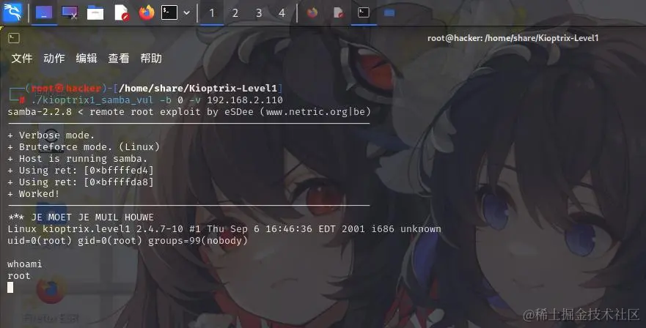Image resolution: width=646 pixels, height=328 pixels.
Task: Open the 编辑 menu
Action: pos(87,59)
